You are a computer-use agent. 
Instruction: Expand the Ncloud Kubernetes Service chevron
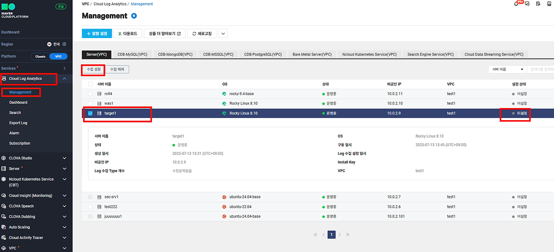(64, 179)
